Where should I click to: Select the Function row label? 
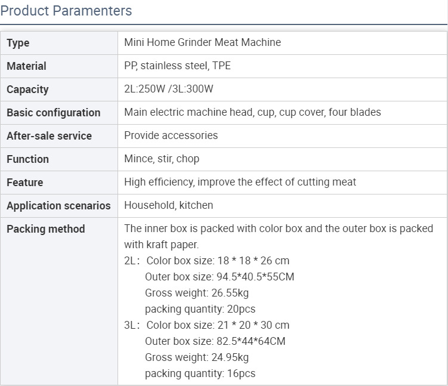(x=27, y=159)
